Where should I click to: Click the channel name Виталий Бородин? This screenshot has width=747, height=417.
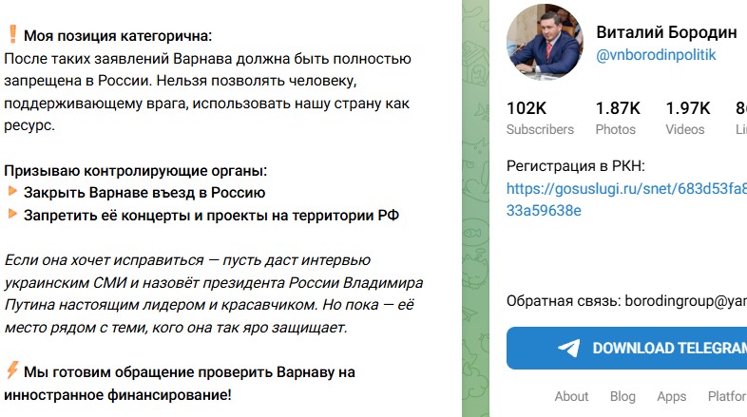665,32
